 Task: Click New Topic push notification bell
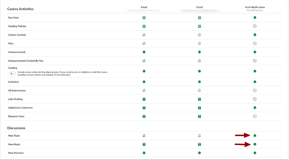pyautogui.click(x=255, y=136)
